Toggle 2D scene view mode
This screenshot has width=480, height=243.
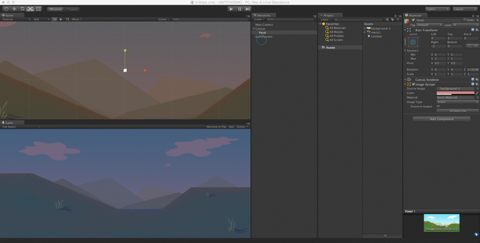pos(54,19)
